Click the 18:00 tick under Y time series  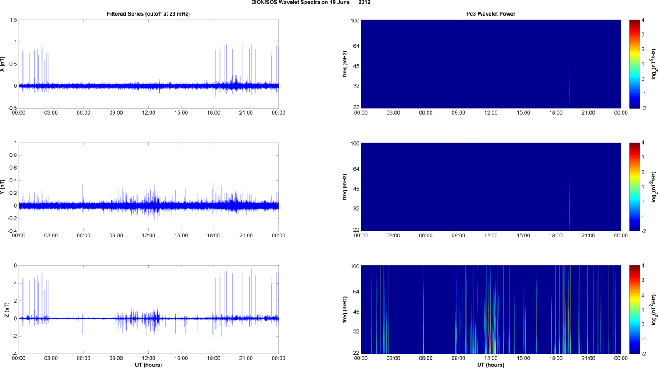pyautogui.click(x=214, y=236)
